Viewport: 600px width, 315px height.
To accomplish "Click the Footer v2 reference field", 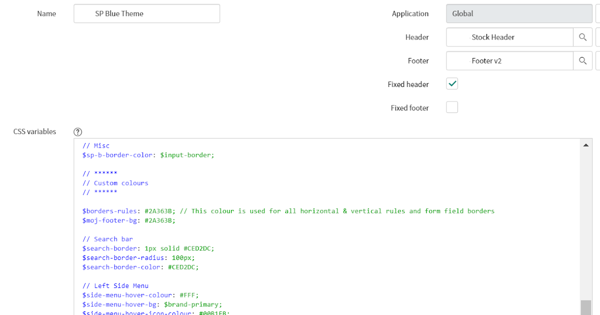I will [509, 60].
